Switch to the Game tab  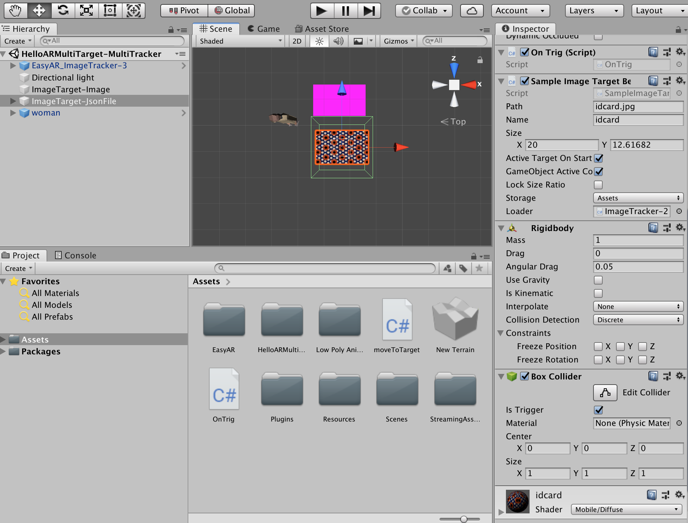point(264,29)
